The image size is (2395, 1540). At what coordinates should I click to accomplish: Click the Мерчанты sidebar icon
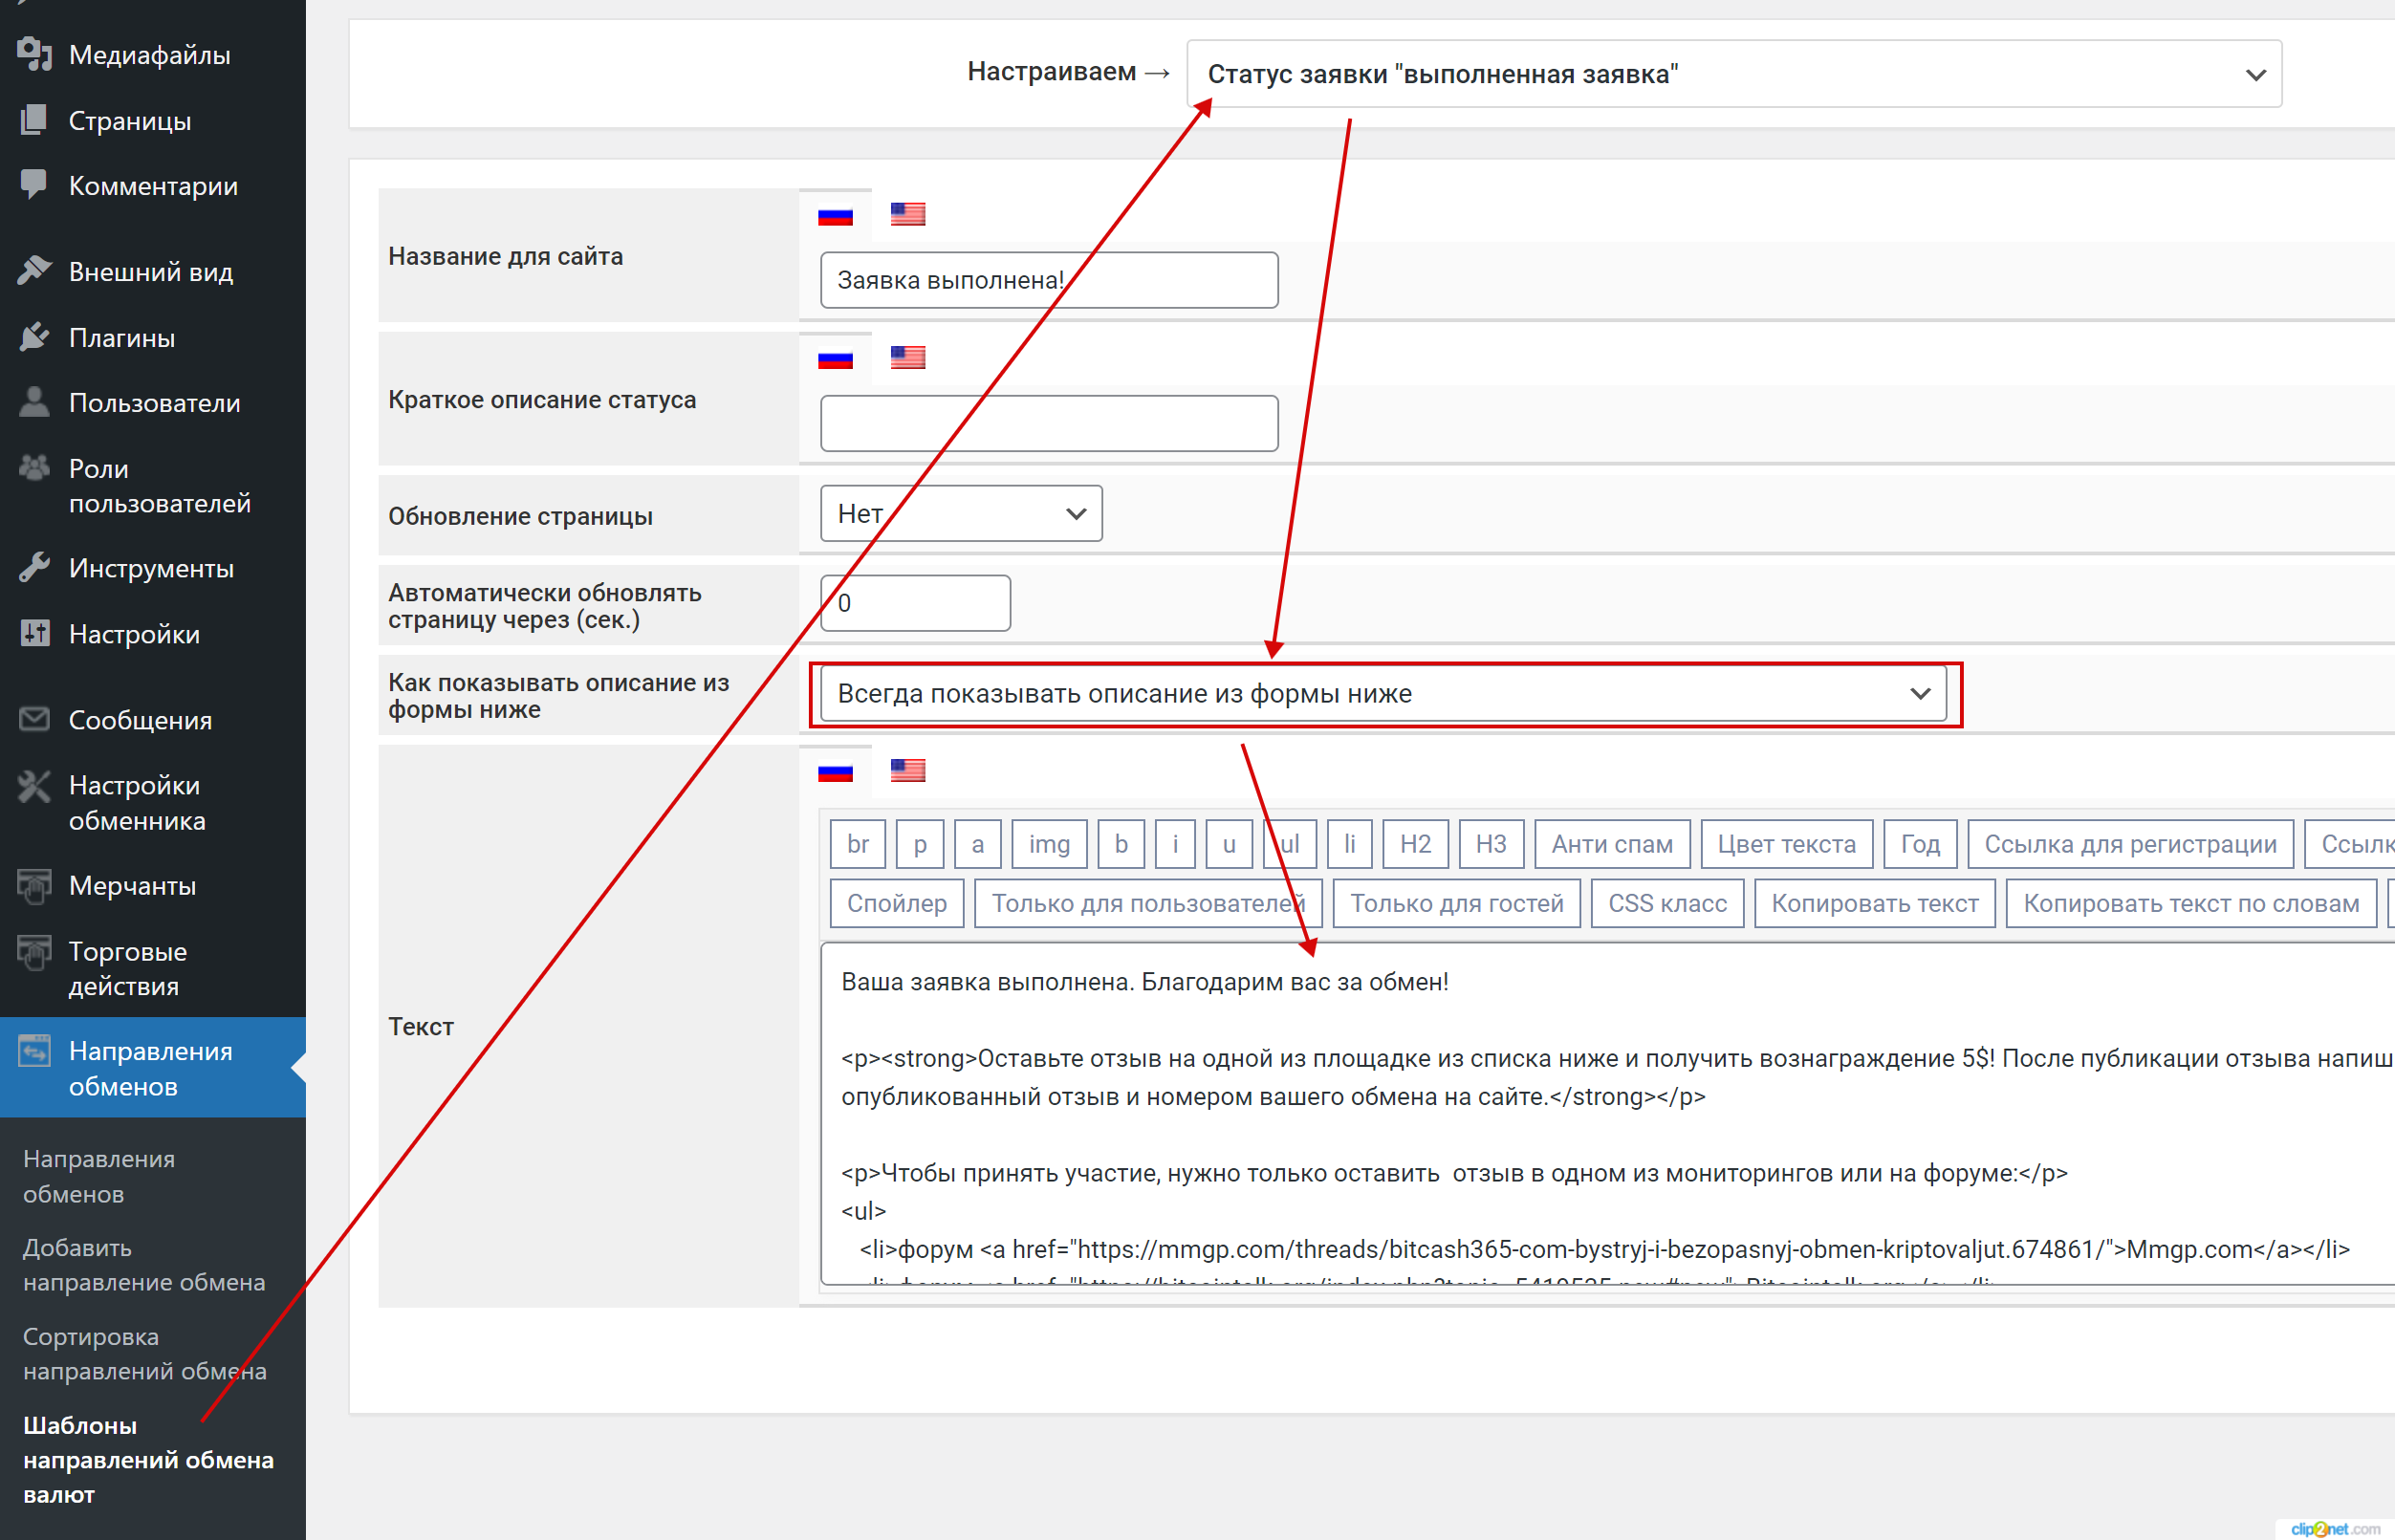click(34, 885)
